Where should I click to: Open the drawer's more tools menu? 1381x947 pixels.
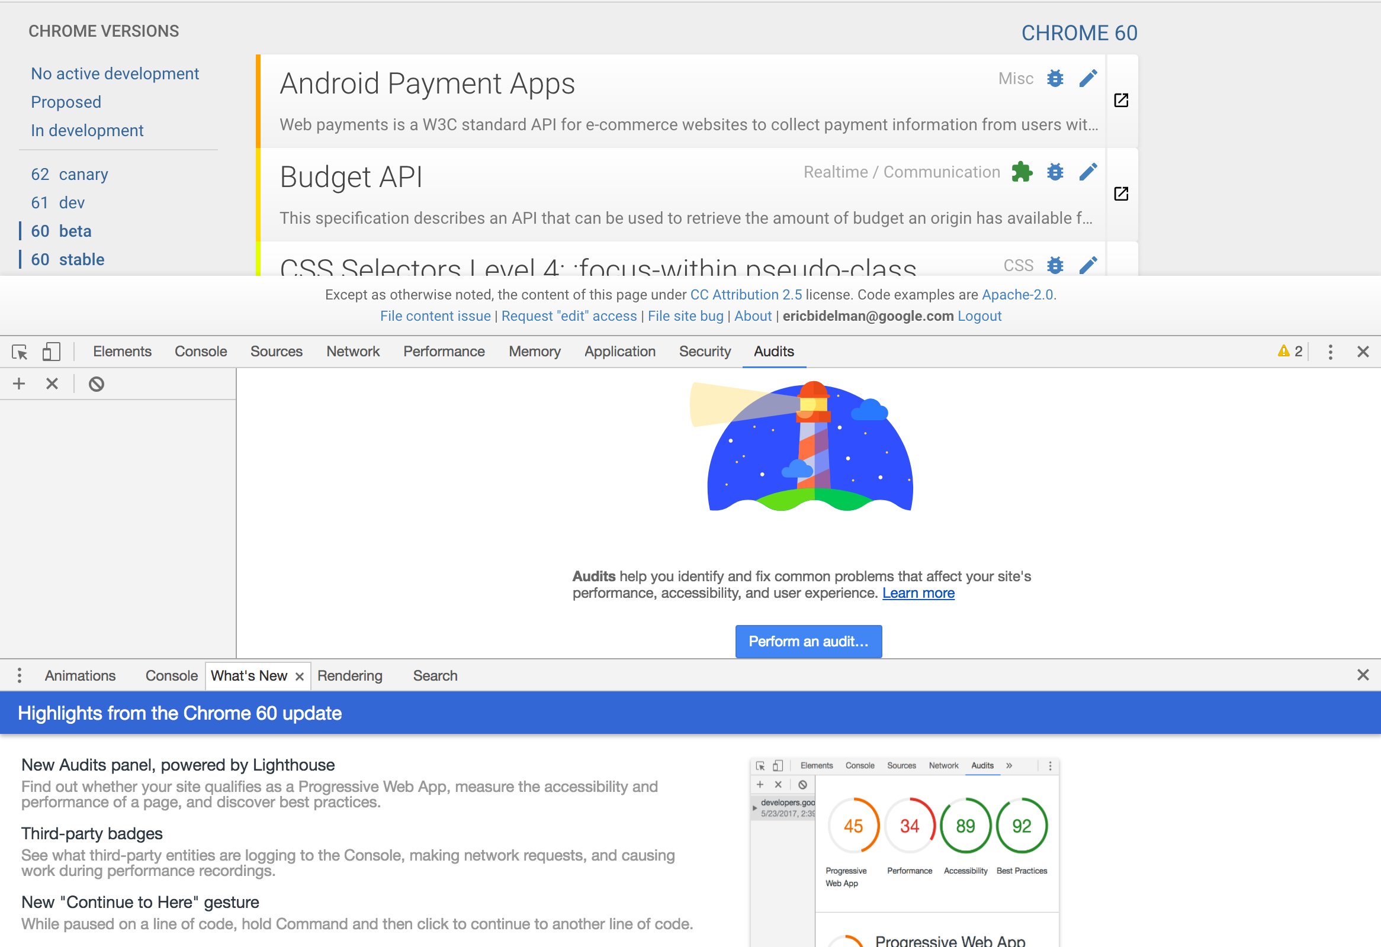[x=20, y=676]
